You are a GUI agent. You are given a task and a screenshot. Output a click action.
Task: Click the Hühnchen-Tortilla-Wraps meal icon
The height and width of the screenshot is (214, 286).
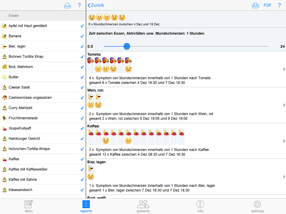click(x=4, y=149)
